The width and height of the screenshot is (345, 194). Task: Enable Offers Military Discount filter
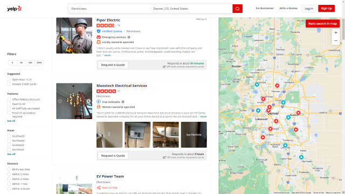tap(9, 99)
